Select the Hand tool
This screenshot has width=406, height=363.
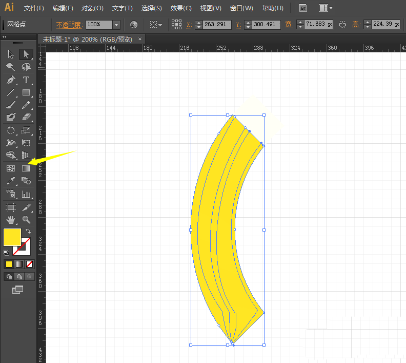(x=11, y=220)
